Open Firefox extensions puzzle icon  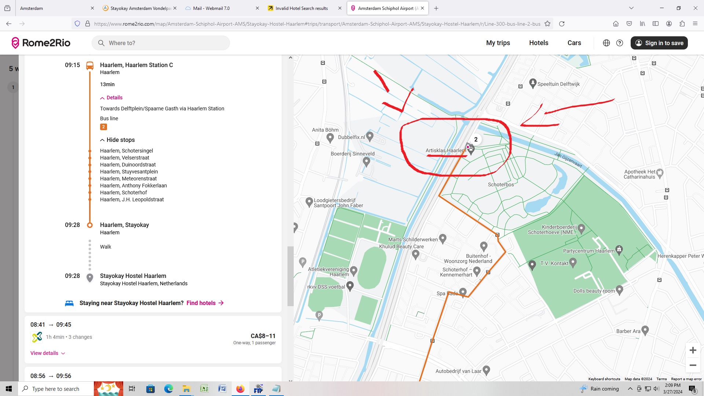pos(682,24)
